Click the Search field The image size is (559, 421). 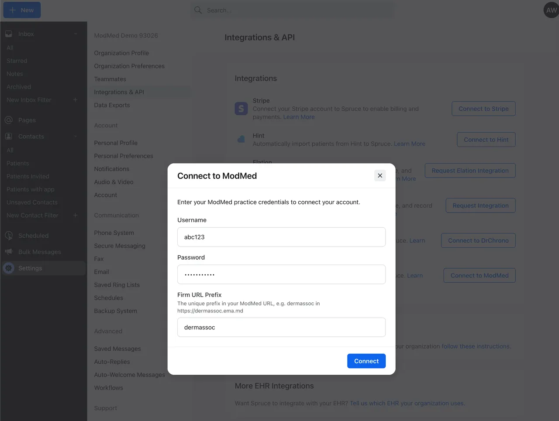292,10
